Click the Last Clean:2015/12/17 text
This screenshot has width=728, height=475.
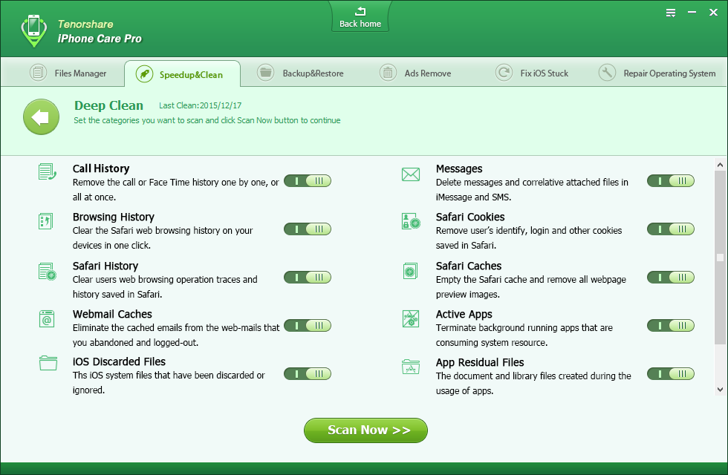(x=200, y=105)
